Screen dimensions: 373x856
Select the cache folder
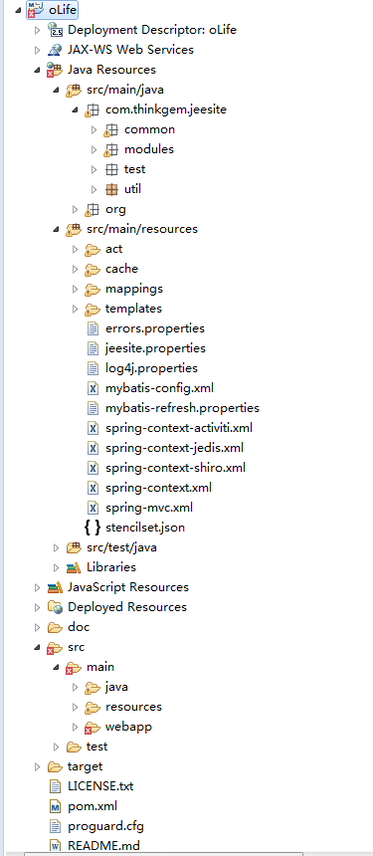click(x=121, y=269)
